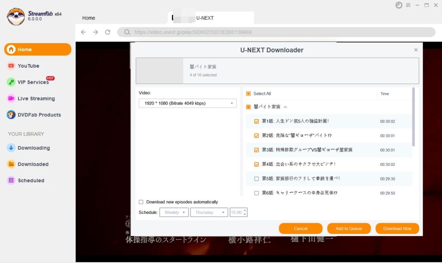
Task: Open the hamburger menu in the title bar
Action: (408, 5)
